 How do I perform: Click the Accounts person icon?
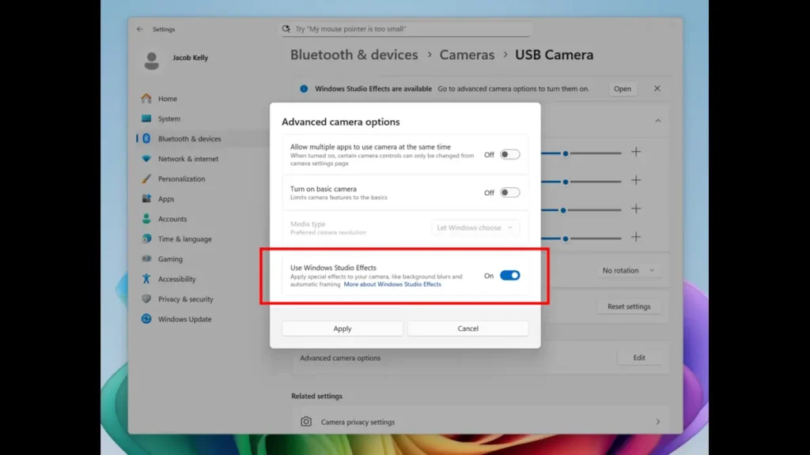(x=146, y=219)
